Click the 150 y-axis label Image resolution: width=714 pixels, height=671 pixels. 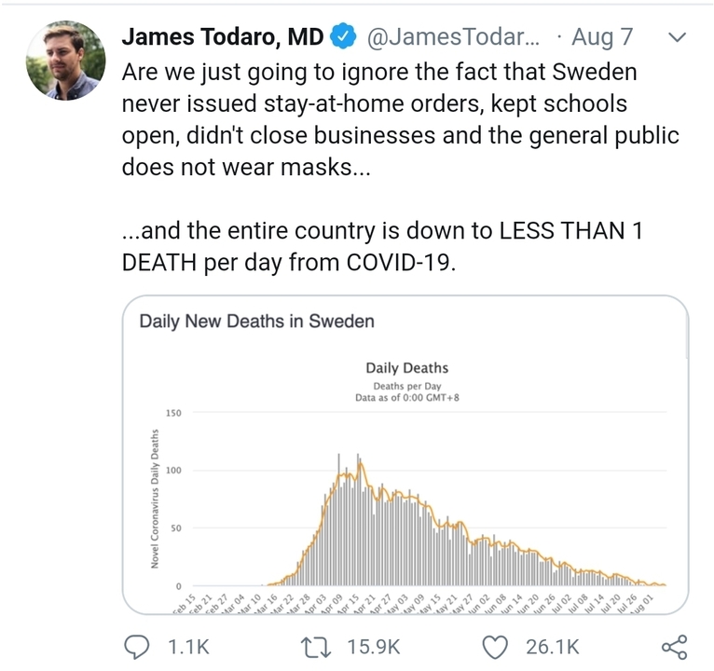pos(173,413)
